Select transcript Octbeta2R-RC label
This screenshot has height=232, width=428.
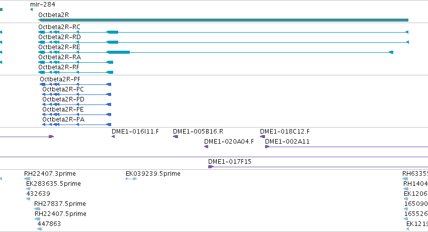tap(59, 27)
